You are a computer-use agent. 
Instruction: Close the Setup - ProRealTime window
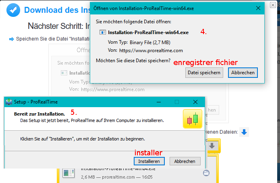(x=195, y=102)
